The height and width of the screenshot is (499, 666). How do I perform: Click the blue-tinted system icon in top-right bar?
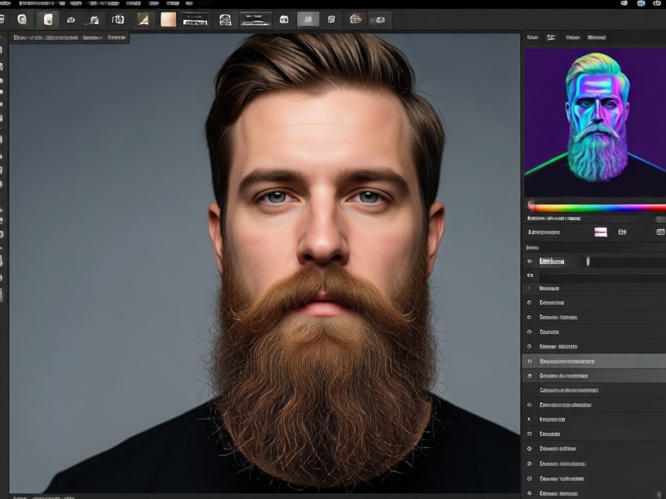[x=641, y=3]
